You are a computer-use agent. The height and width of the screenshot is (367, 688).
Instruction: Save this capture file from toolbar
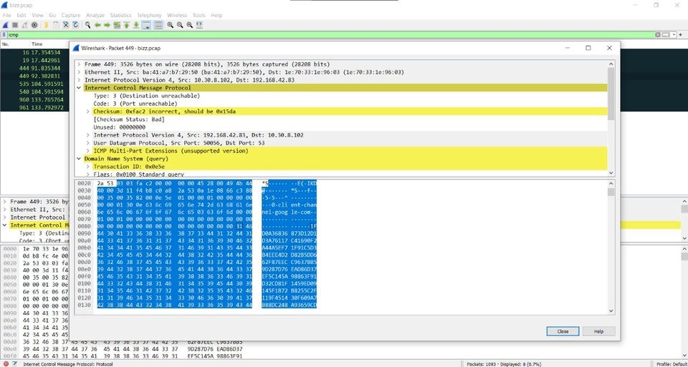click(x=56, y=25)
